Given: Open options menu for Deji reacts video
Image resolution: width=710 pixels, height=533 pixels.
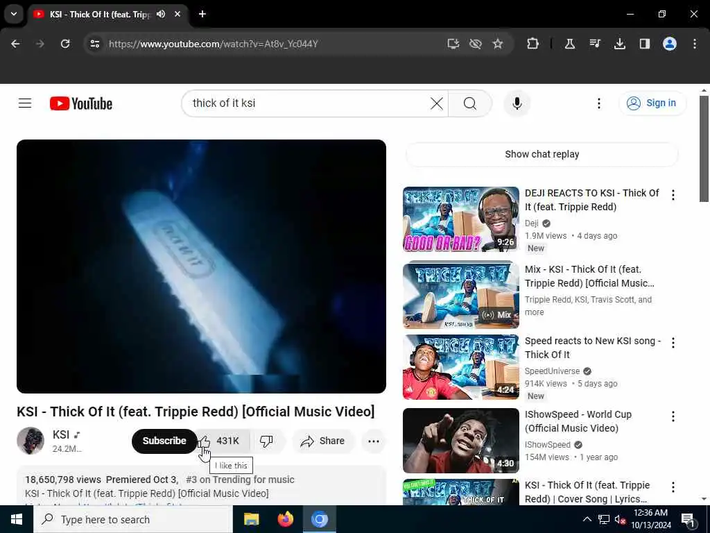Looking at the screenshot, I should (673, 195).
